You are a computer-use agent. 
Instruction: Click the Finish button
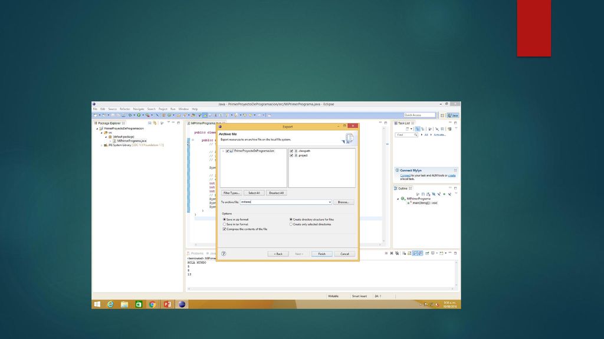point(321,254)
